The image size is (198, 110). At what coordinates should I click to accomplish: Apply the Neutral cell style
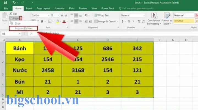tap(183, 21)
